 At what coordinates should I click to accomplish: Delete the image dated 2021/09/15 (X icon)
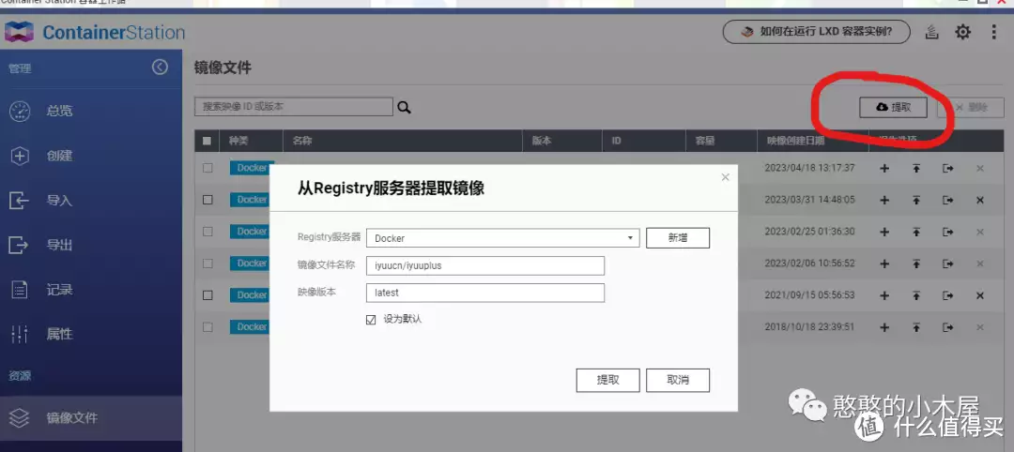pyautogui.click(x=979, y=295)
